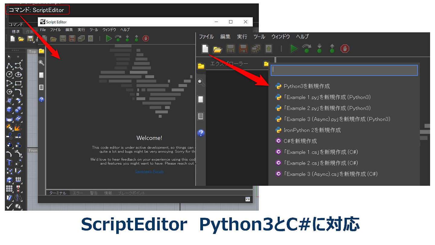Open script folder icon in enlarged inset toolbar

click(x=217, y=49)
